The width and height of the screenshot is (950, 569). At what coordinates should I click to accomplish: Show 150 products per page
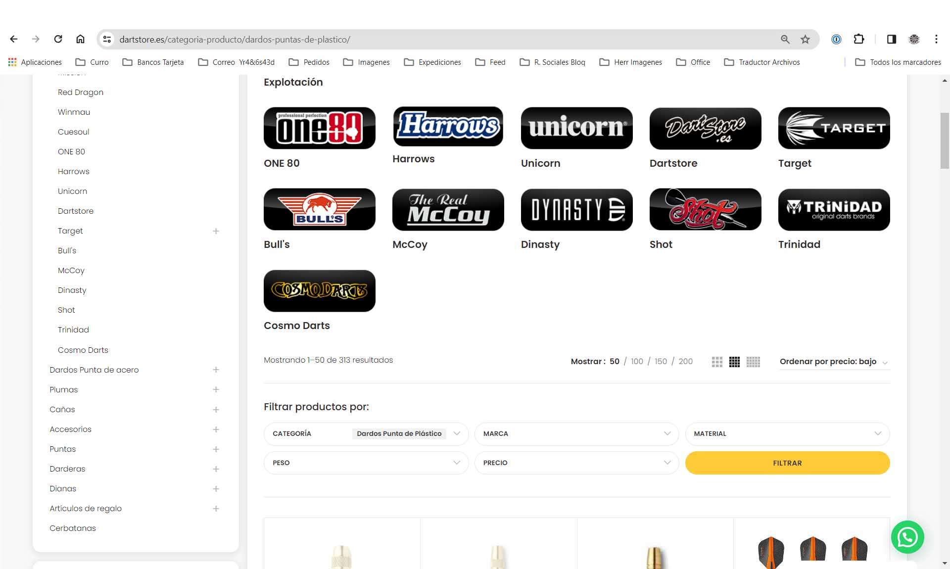(x=661, y=362)
